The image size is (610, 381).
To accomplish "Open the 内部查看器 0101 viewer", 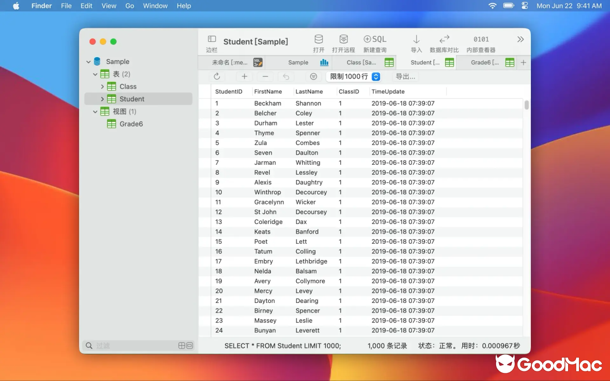I will (481, 39).
